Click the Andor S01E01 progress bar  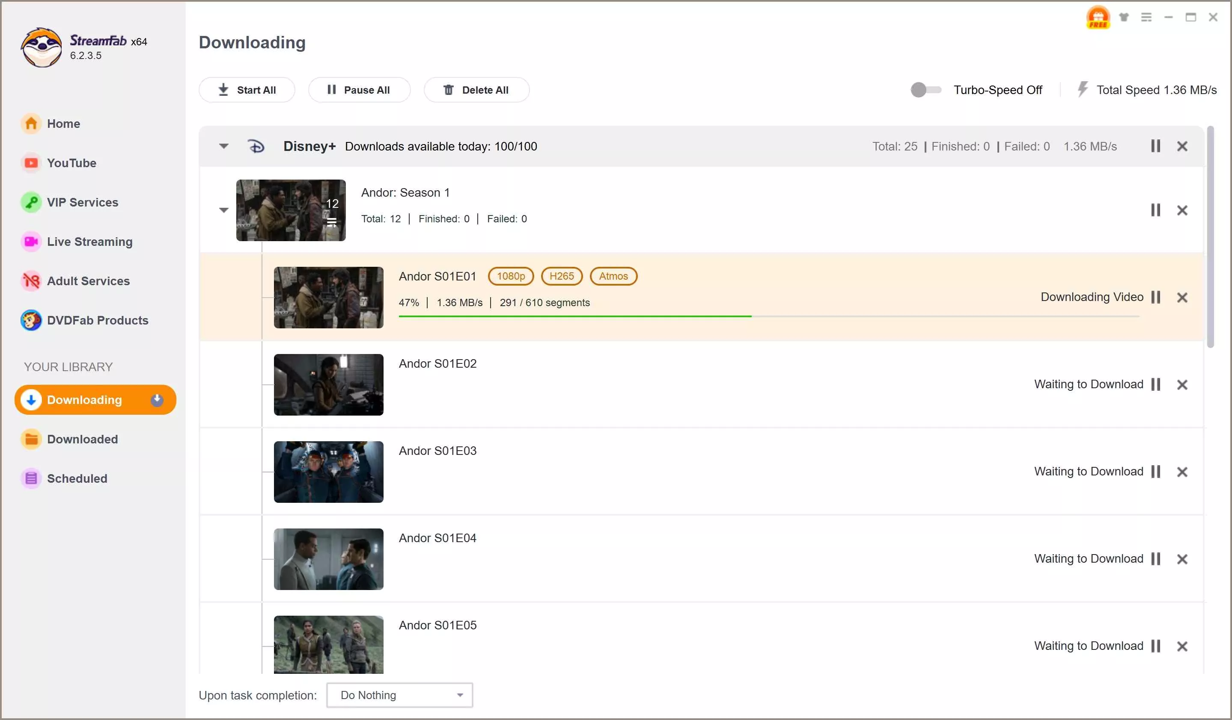pyautogui.click(x=768, y=316)
